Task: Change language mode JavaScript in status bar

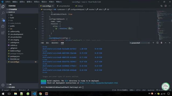Action: pos(151,90)
